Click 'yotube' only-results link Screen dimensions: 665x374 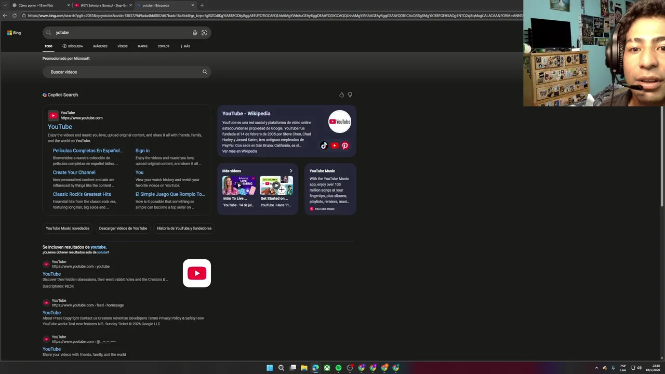pos(102,252)
